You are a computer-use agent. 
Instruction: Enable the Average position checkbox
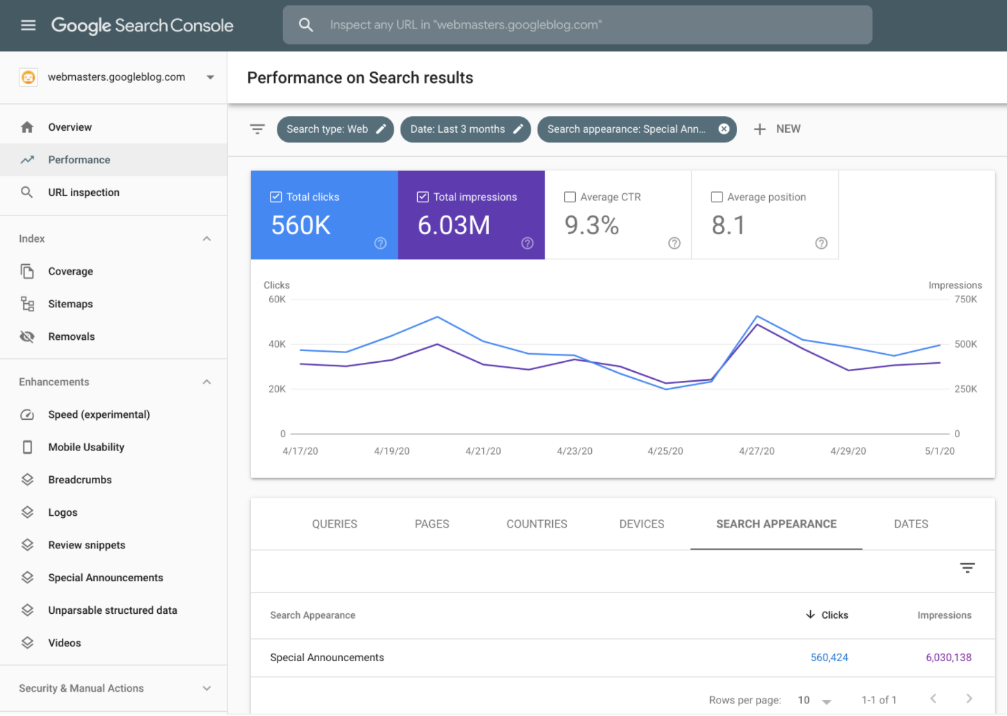[717, 197]
